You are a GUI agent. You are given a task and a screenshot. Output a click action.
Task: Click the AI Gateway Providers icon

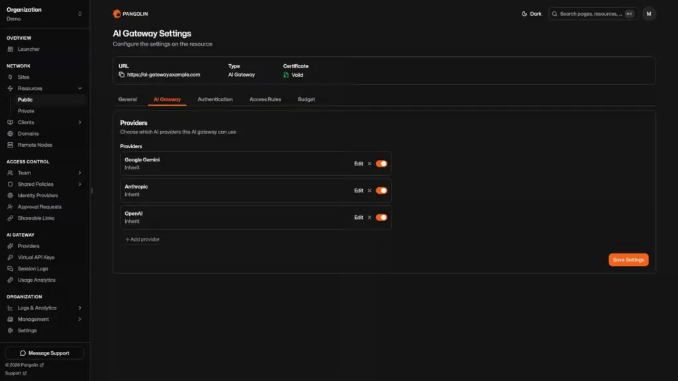(11, 246)
